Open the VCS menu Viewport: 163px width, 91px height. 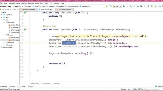51,3
